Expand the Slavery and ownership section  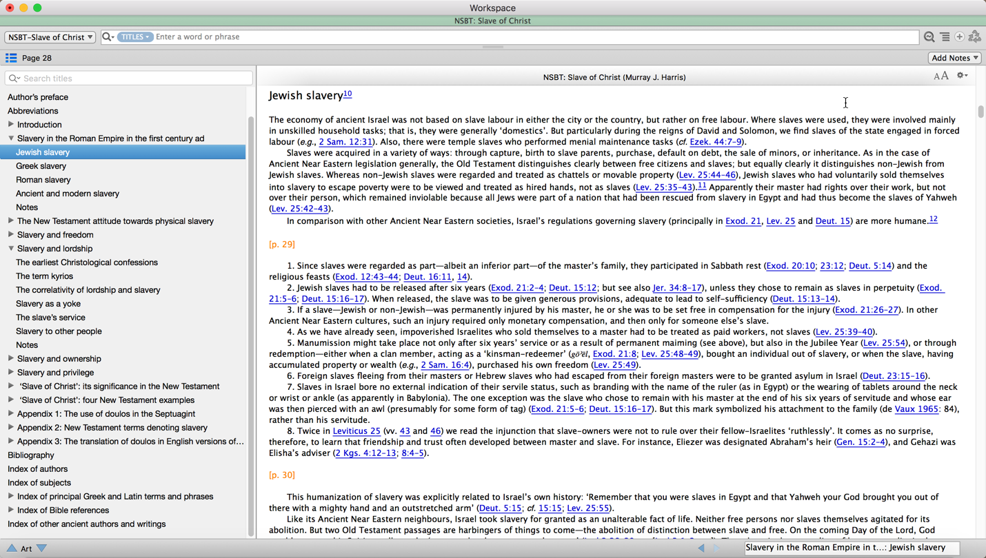click(x=10, y=359)
